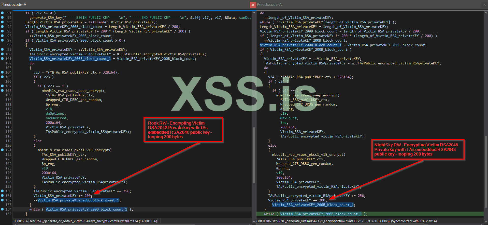
Task: Close the left Pseudocode-A tab with red X
Action: [253, 5]
